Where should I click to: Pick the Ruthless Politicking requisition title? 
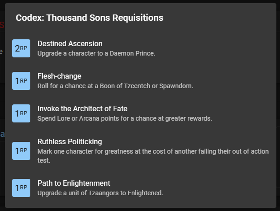tap(70, 142)
